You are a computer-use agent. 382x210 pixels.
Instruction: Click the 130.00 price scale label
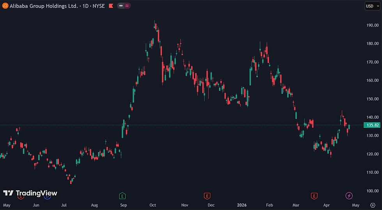(x=373, y=136)
